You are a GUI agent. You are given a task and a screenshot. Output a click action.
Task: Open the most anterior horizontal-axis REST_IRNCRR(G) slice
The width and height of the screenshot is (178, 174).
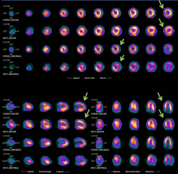[169, 160]
